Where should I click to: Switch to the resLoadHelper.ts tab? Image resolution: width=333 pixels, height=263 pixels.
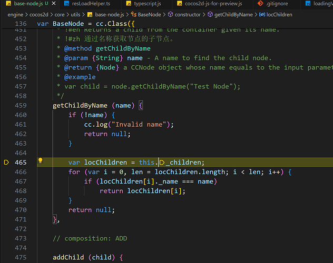tap(90, 4)
